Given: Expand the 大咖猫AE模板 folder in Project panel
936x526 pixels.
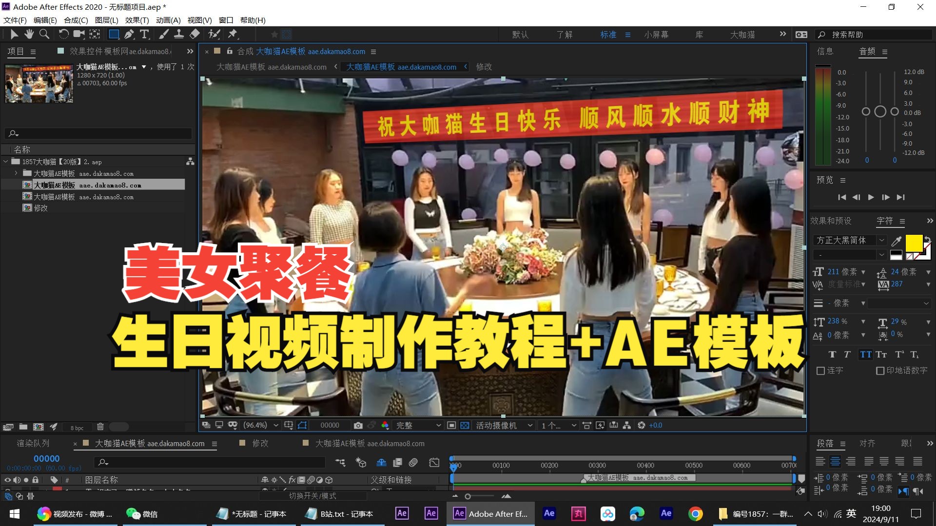Looking at the screenshot, I should click(x=16, y=173).
